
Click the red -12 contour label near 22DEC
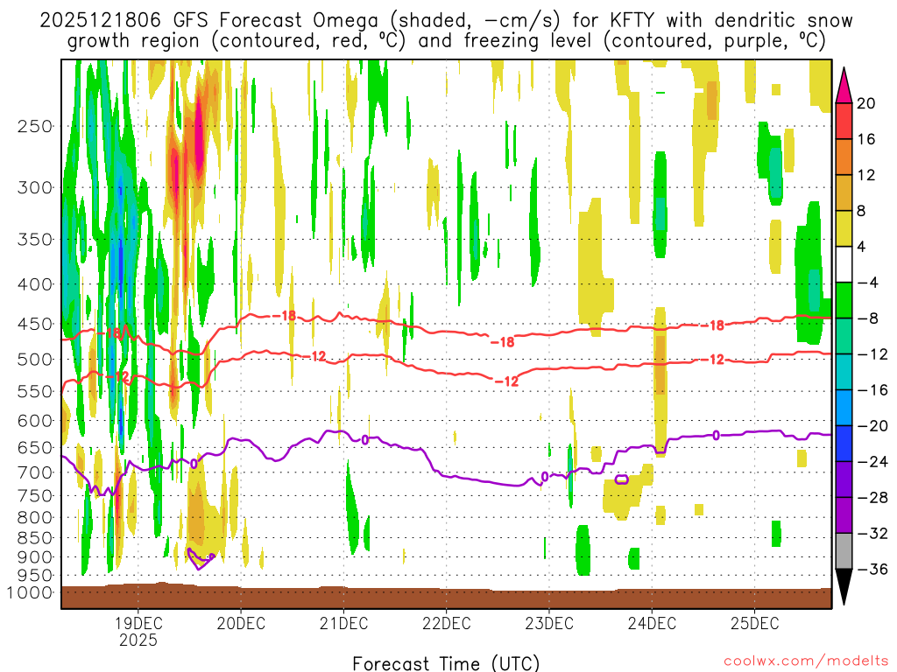tap(505, 381)
